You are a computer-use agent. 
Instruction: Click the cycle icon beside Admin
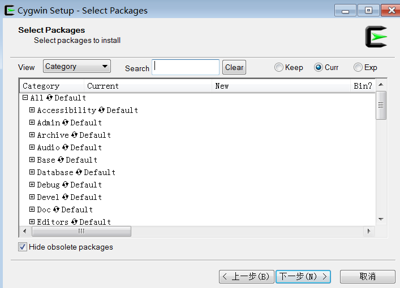65,123
